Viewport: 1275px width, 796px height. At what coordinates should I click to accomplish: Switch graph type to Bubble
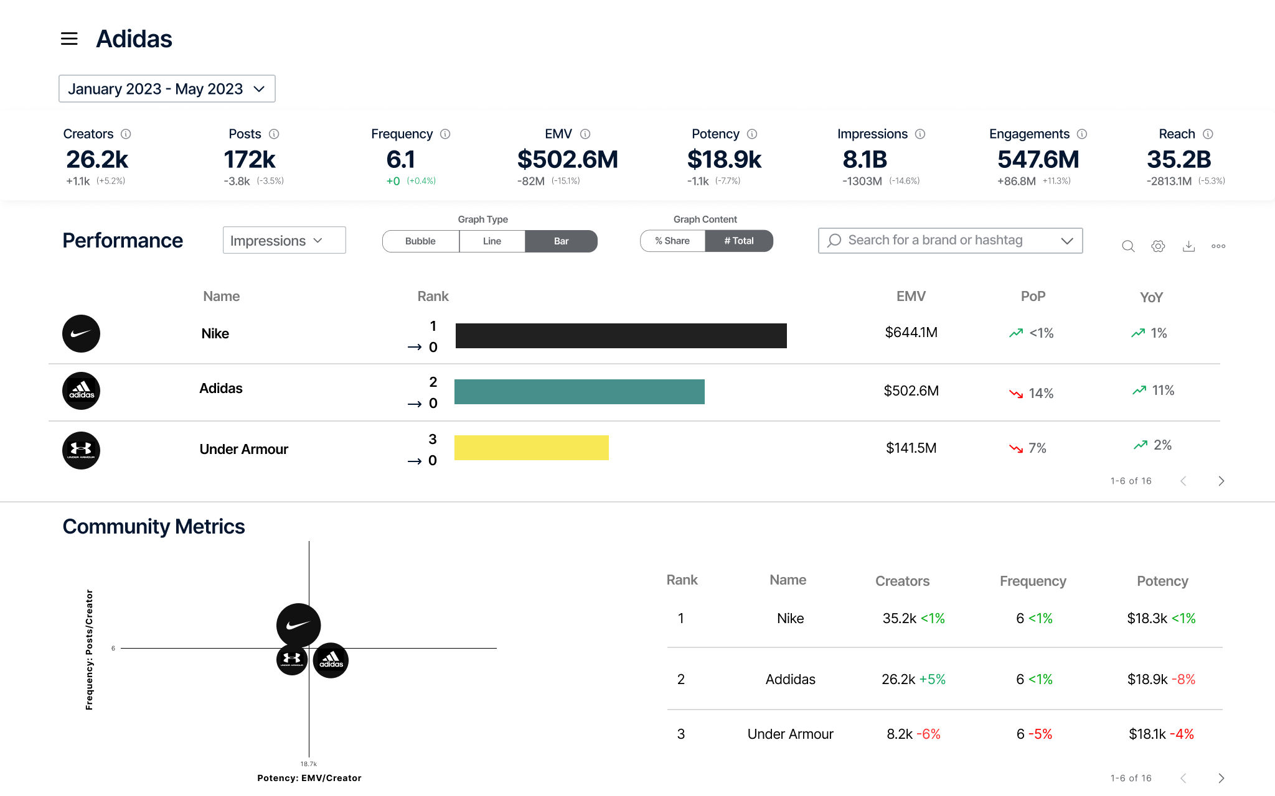(x=420, y=241)
